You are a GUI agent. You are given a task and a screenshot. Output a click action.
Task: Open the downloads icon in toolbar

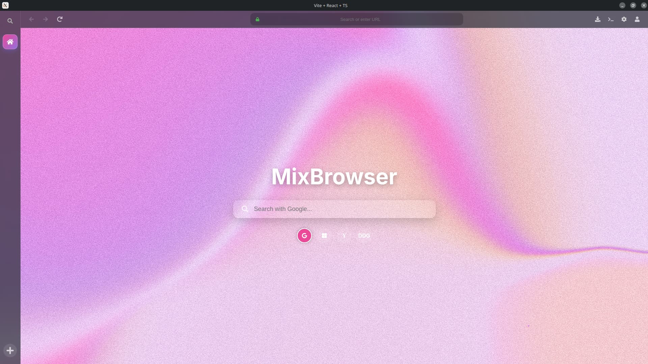598,19
